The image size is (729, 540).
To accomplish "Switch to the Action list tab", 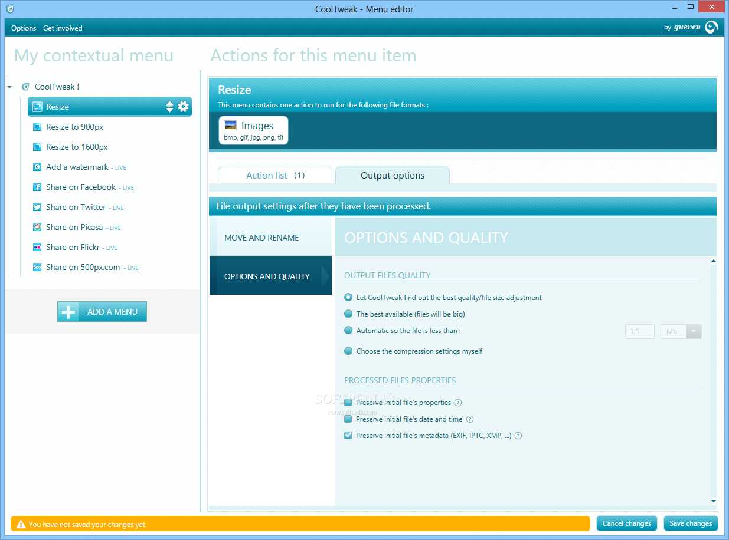I will click(275, 175).
